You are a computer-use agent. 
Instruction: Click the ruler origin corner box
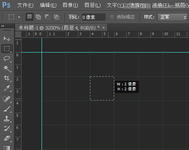[18, 34]
